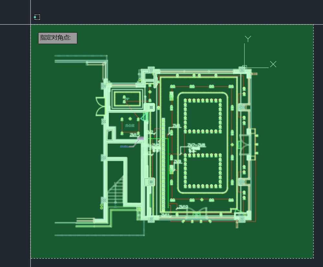Click the UCS origin square marker
This screenshot has width=323, height=267.
point(244,68)
